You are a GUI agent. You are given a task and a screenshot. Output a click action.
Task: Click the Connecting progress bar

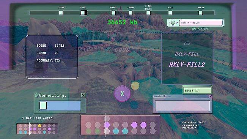coord(60,106)
